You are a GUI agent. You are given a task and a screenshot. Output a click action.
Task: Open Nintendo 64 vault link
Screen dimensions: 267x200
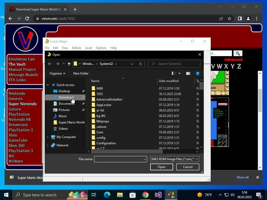[20, 119]
